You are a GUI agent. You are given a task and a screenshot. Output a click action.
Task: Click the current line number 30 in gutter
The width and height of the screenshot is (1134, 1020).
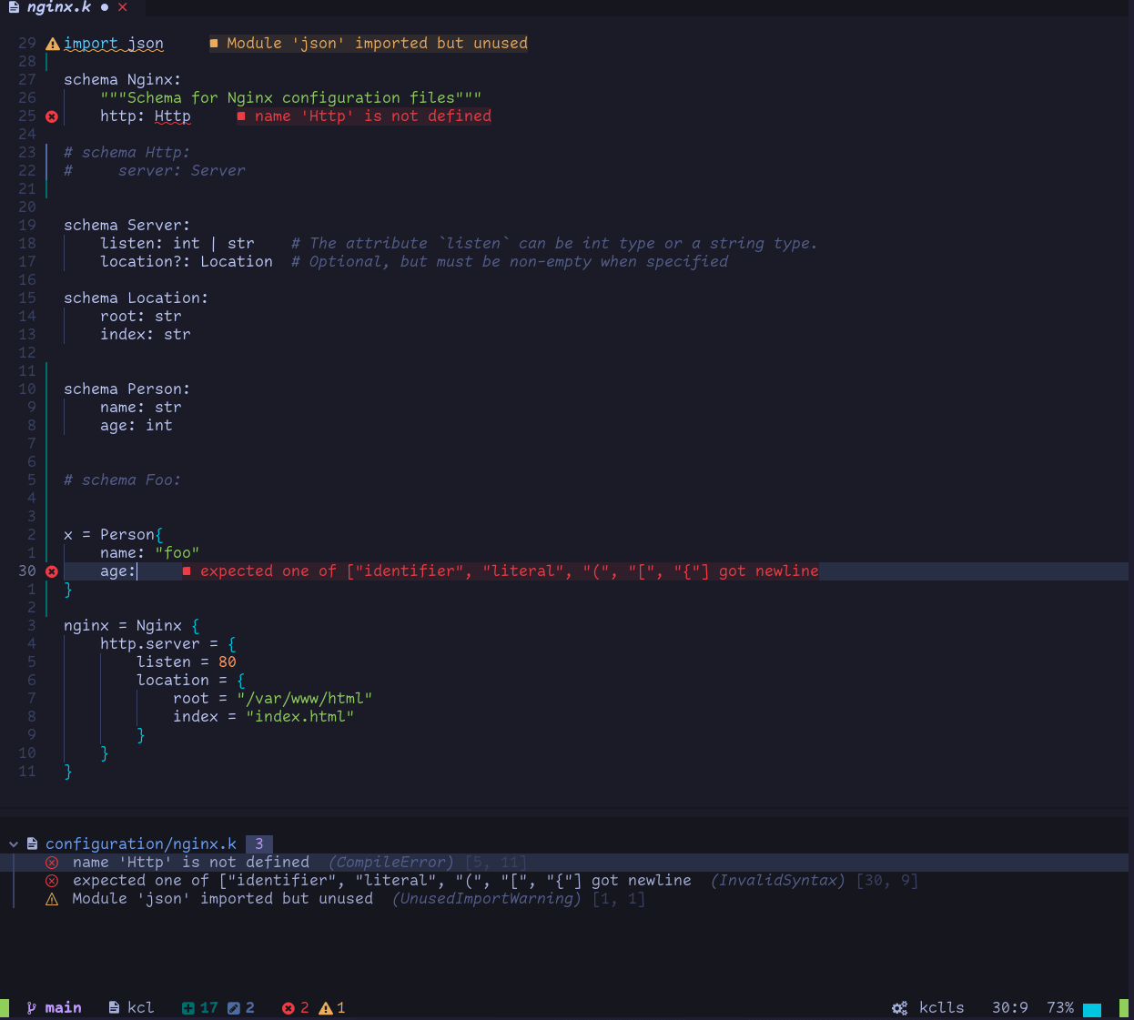pyautogui.click(x=27, y=571)
